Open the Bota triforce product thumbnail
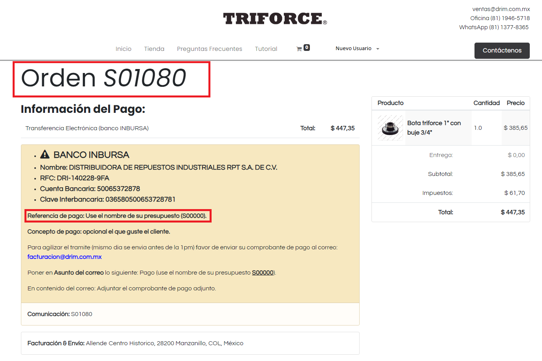Image resolution: width=542 pixels, height=361 pixels. (x=390, y=128)
